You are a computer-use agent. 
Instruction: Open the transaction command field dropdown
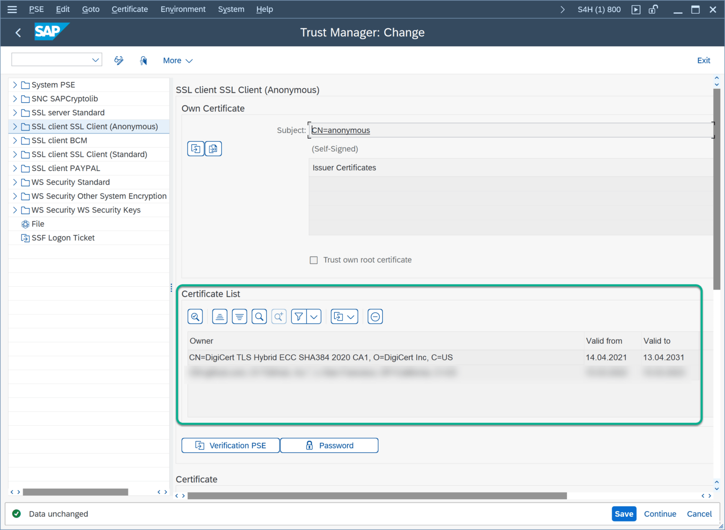pos(95,60)
